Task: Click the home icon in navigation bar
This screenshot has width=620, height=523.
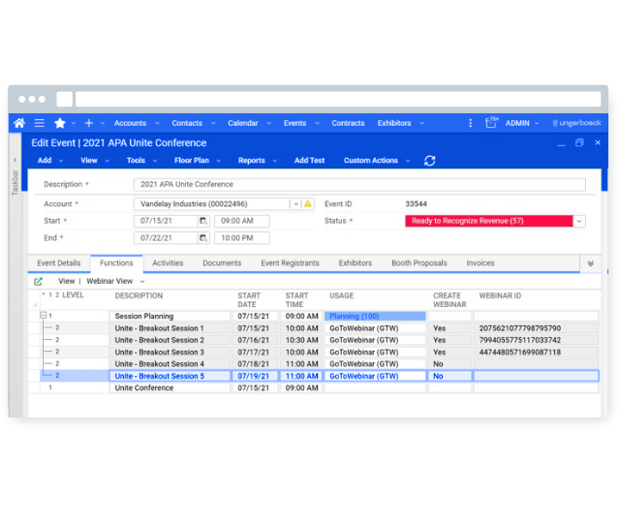Action: tap(19, 123)
